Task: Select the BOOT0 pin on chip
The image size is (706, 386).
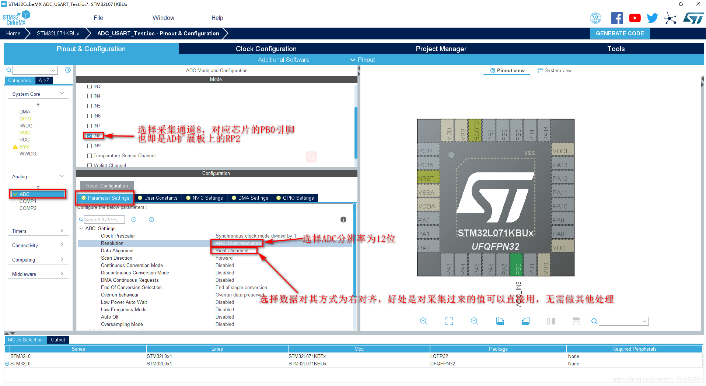Action: point(475,130)
